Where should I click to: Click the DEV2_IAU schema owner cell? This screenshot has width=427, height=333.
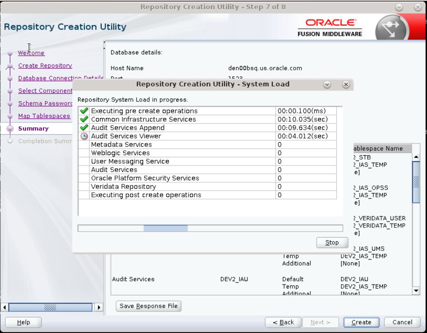click(x=234, y=279)
